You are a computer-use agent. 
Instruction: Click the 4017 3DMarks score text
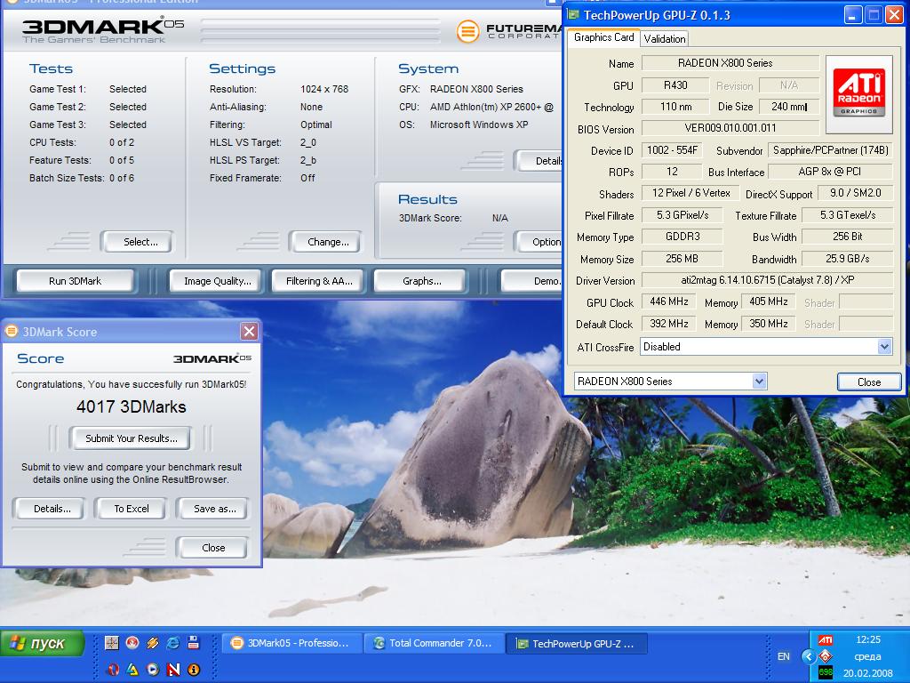click(x=132, y=406)
